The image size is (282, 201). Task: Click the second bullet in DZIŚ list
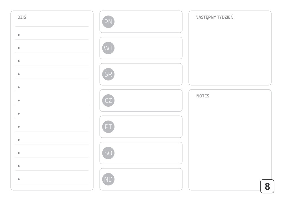[19, 48]
